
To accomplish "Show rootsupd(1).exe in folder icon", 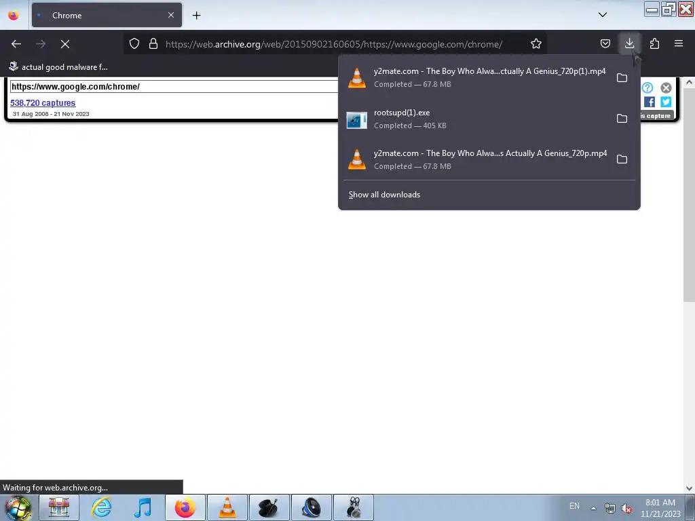I will pyautogui.click(x=622, y=119).
